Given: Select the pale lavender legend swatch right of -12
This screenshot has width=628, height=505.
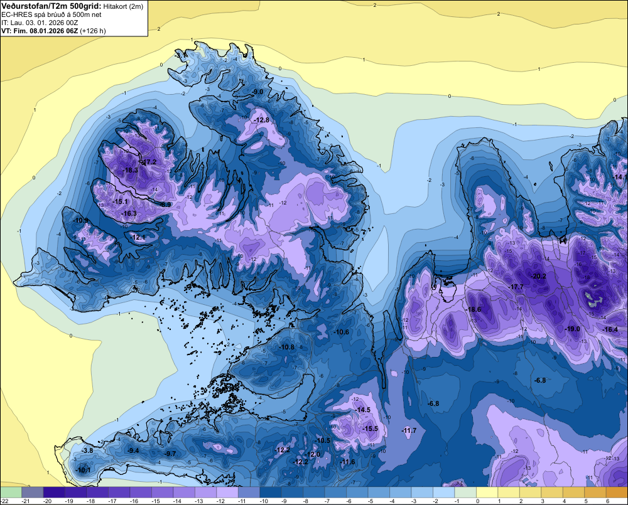Looking at the screenshot, I should tap(227, 492).
